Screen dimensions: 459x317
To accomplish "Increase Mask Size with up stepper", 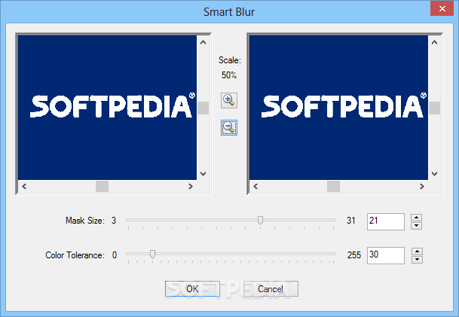I will click(x=416, y=218).
